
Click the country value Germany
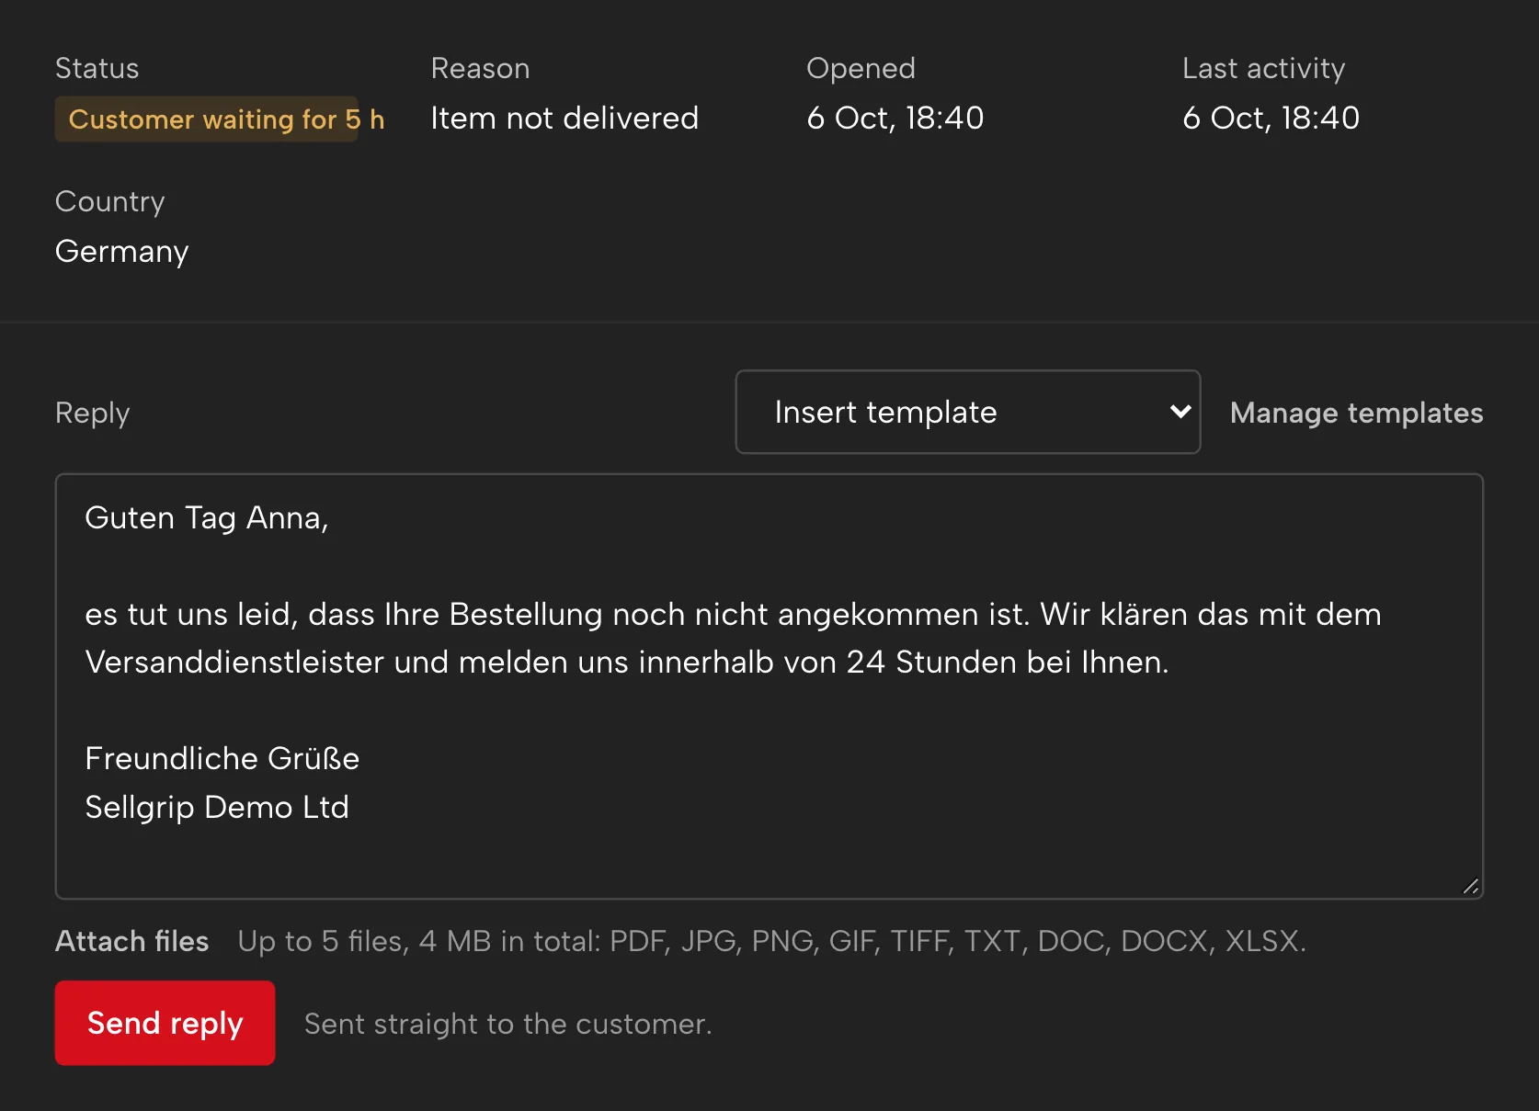(x=122, y=252)
